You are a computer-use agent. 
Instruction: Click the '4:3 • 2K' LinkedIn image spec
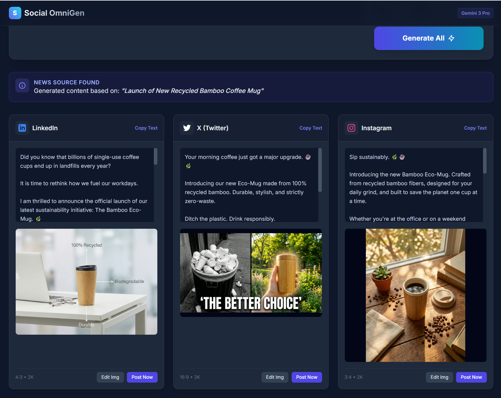click(x=25, y=377)
